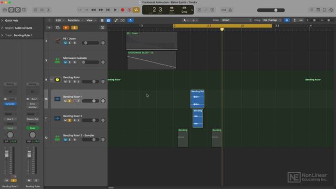Image resolution: width=336 pixels, height=189 pixels.
Task: Click the red Record button
Action: point(122,10)
